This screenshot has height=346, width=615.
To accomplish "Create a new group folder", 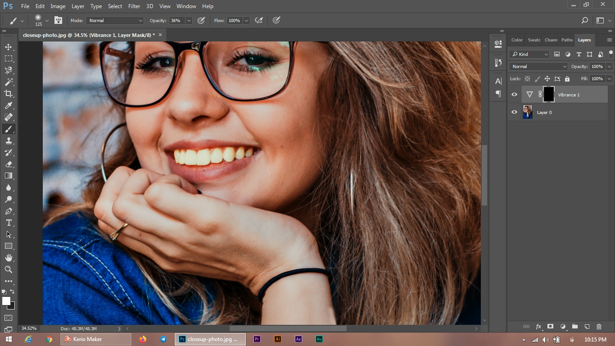I will click(x=574, y=327).
